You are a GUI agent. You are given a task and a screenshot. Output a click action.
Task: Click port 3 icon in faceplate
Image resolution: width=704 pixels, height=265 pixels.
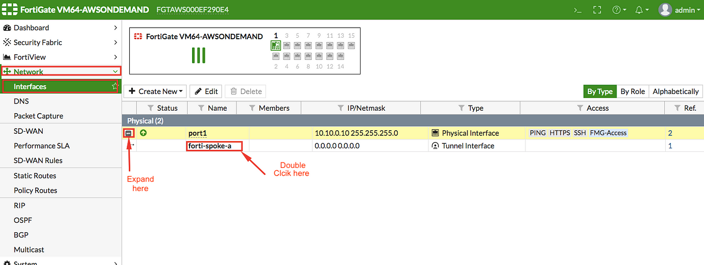(x=287, y=45)
